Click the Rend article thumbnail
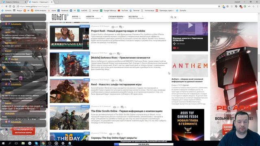 [x=69, y=91]
